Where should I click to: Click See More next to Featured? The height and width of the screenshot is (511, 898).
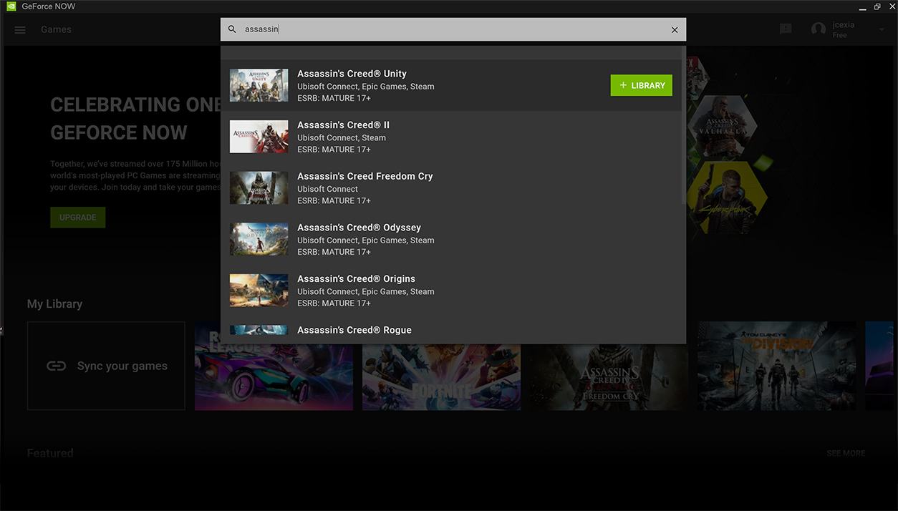(x=846, y=453)
